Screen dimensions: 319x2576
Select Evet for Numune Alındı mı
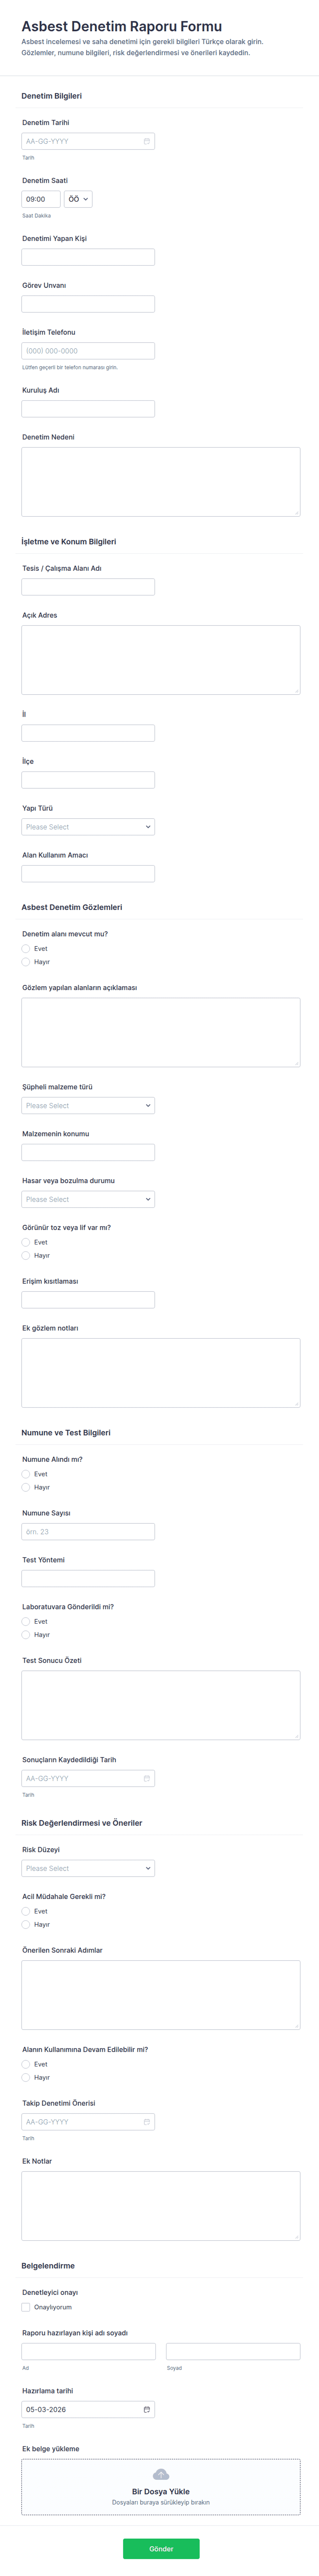[x=26, y=1474]
